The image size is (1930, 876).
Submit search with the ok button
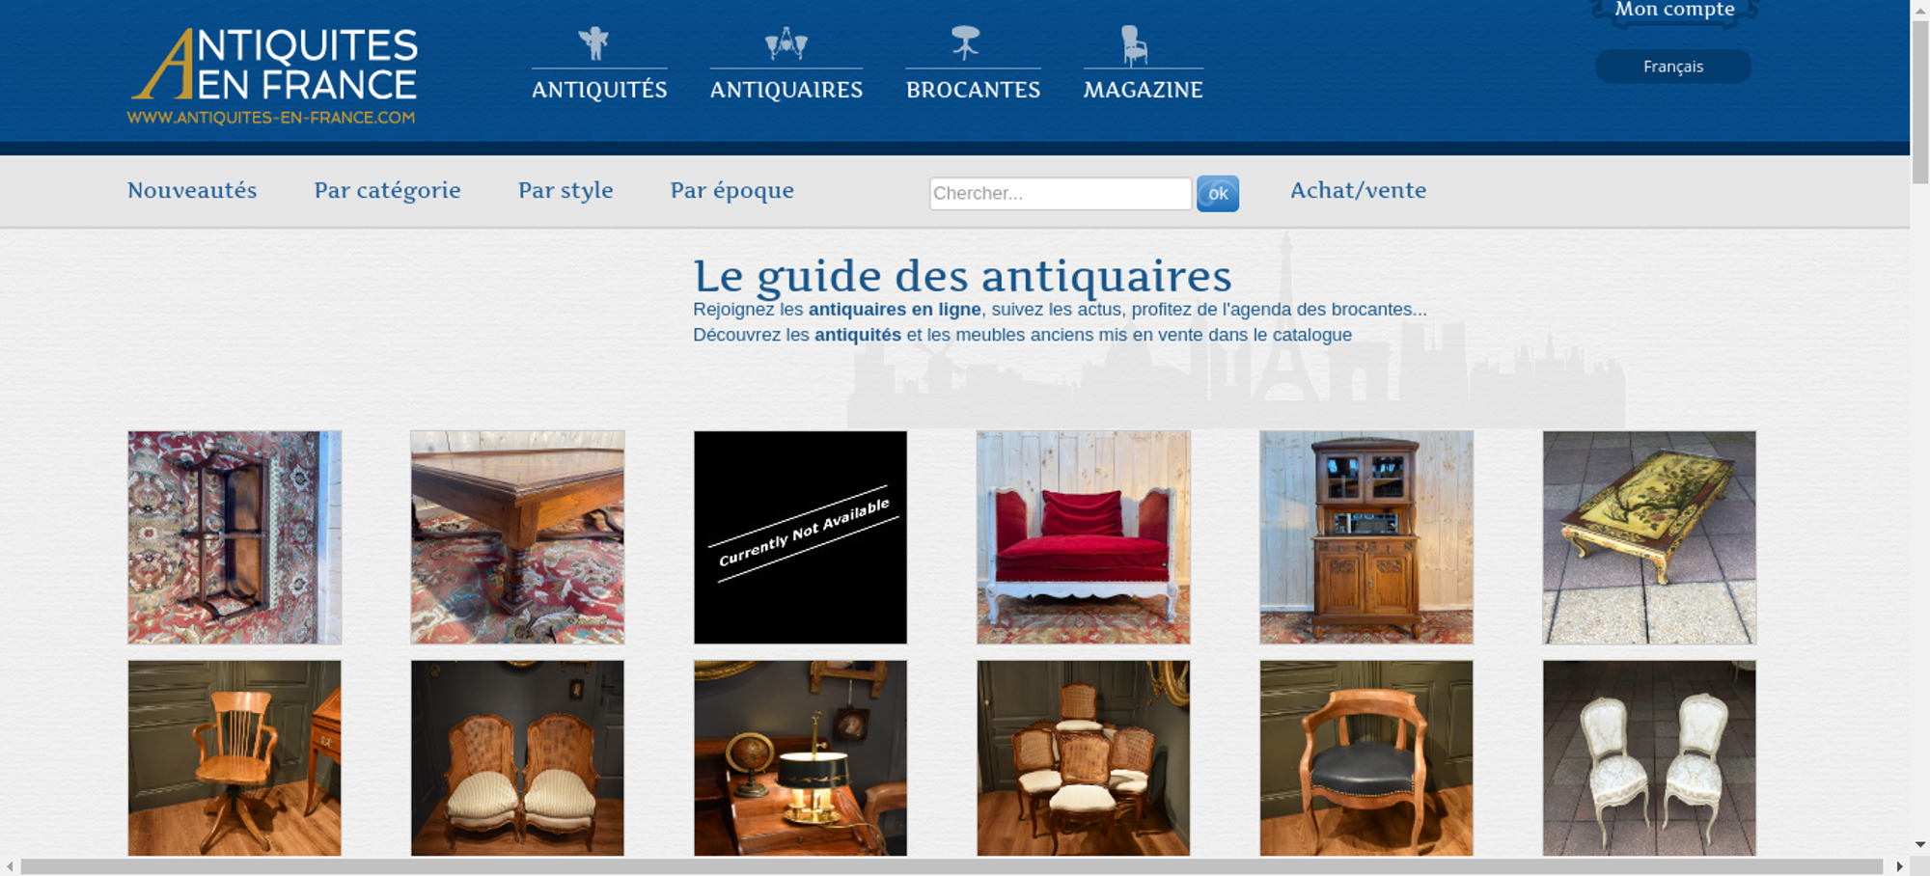(1218, 194)
